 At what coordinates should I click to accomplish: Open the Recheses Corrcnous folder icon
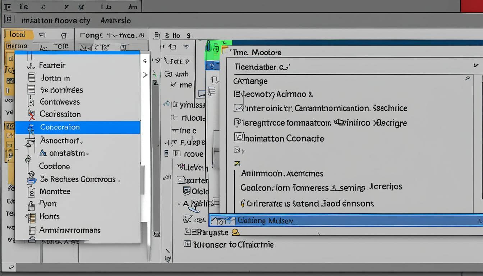point(31,179)
